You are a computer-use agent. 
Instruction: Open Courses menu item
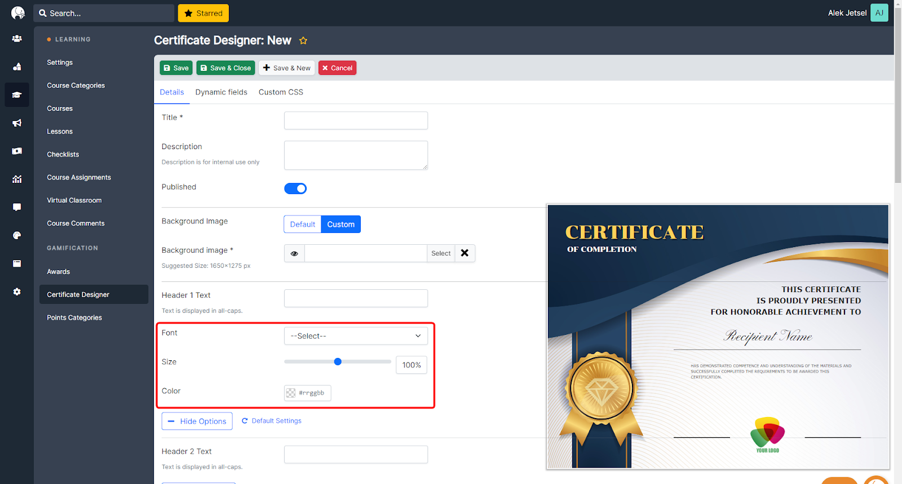60,109
